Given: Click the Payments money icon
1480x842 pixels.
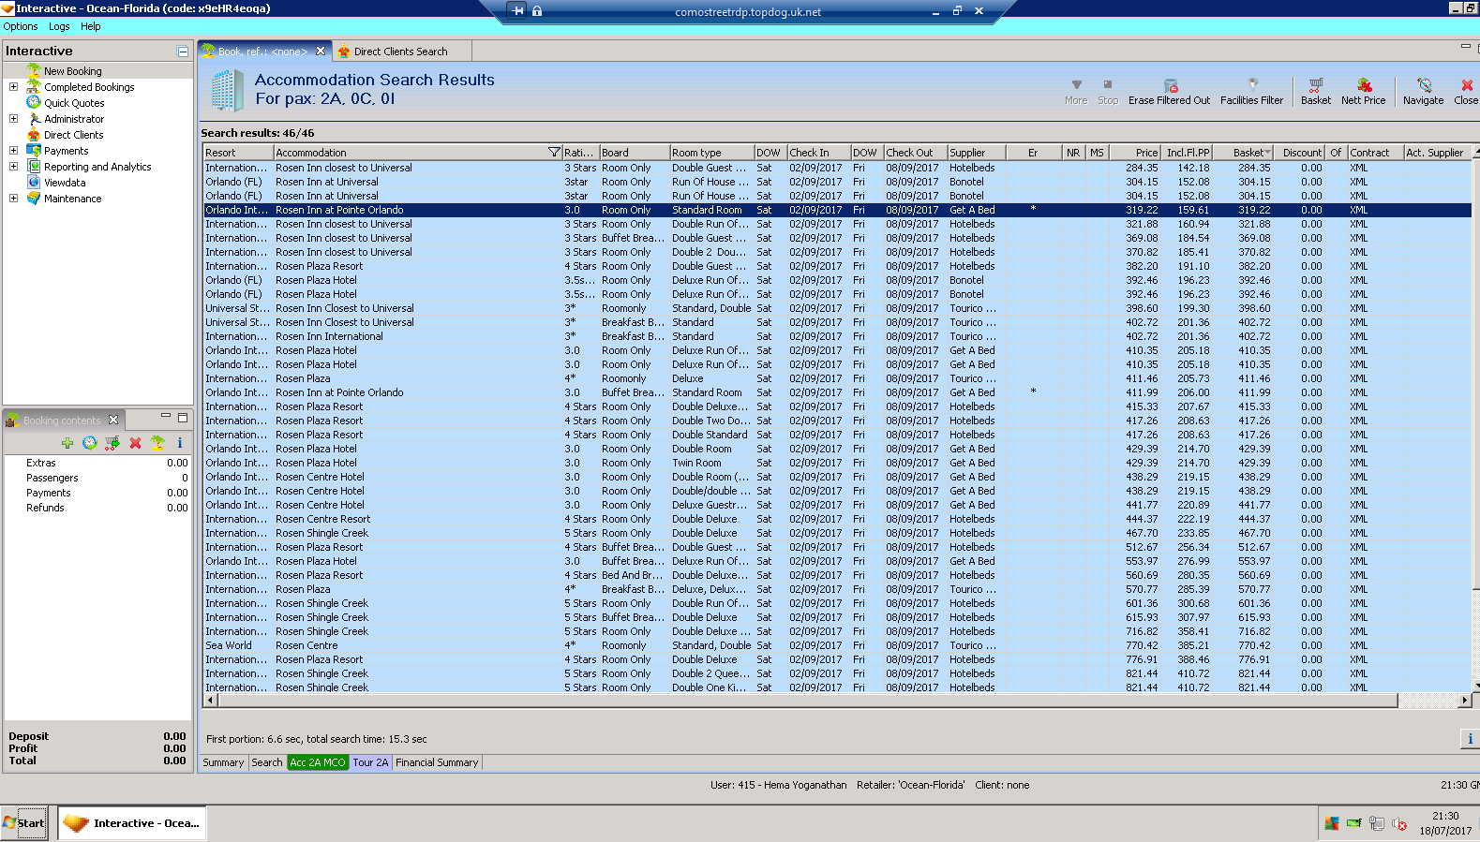Looking at the screenshot, I should (x=34, y=150).
